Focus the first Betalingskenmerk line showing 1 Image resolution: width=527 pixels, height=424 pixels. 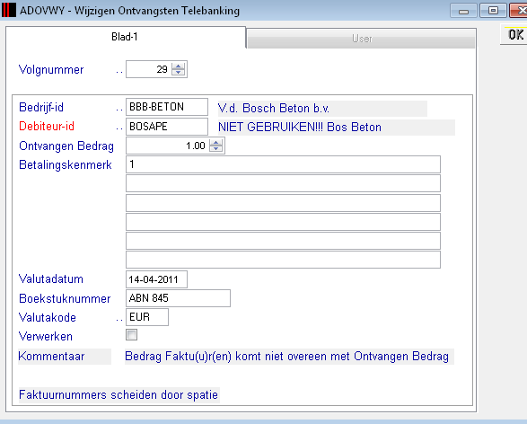pos(283,164)
